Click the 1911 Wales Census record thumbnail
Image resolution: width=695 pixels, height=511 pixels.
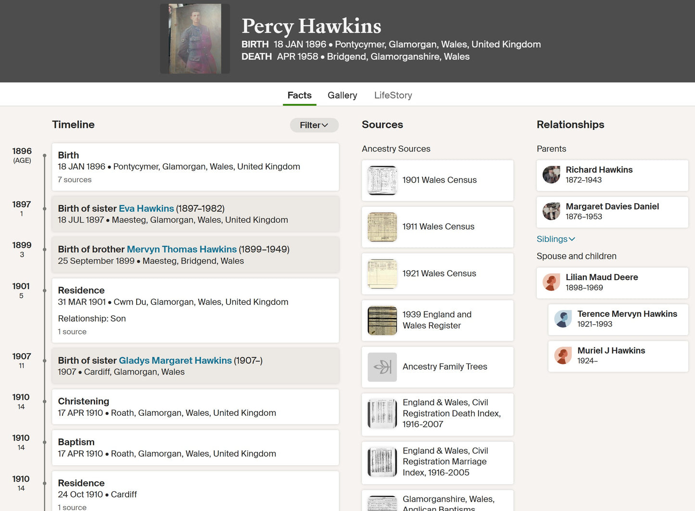click(382, 227)
